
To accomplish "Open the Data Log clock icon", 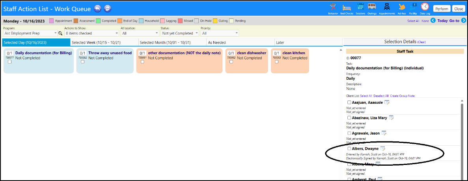I will click(x=425, y=7).
